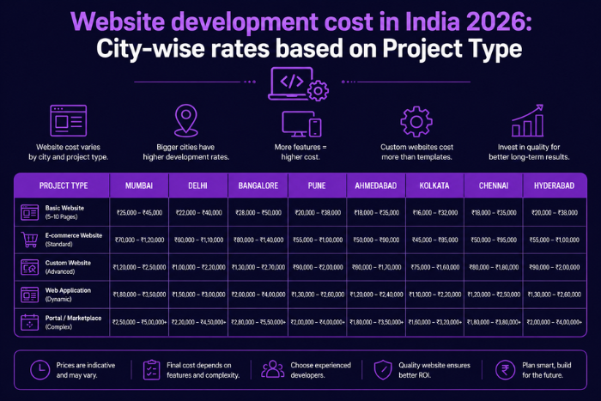
Task: Click Ahmedabad's Custom Website price ₹80,000 – ₹1,70,000
Action: pos(376,267)
